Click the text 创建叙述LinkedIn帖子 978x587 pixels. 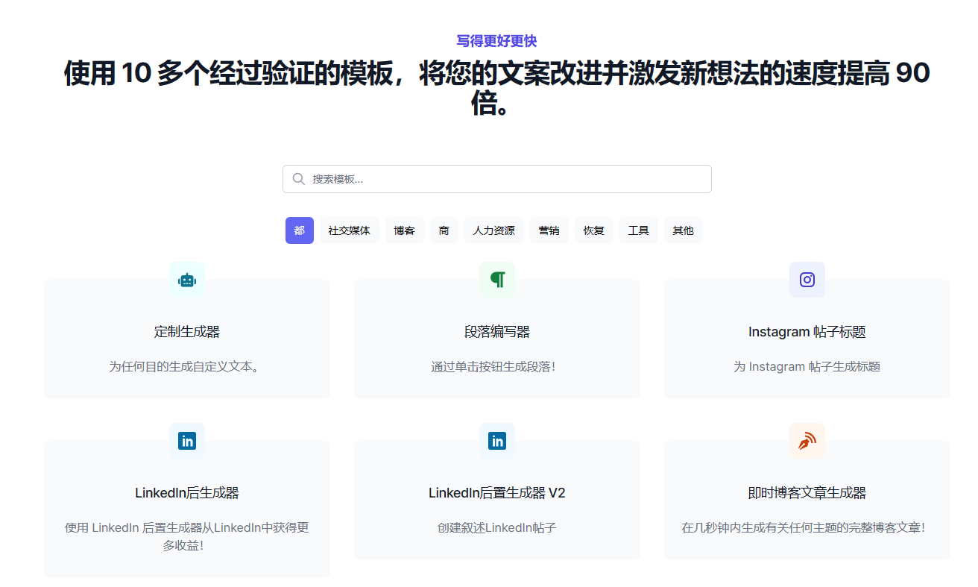[497, 528]
